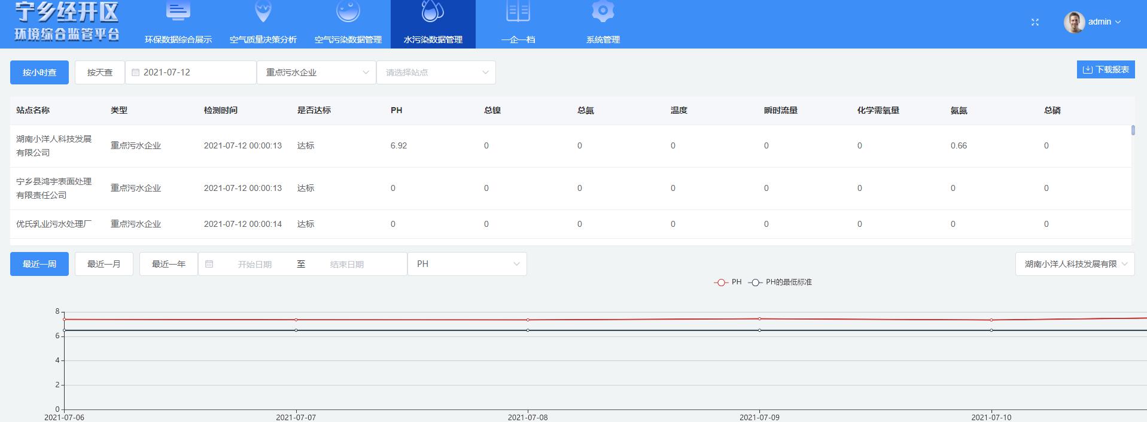
Task: Click the 下载报表 button
Action: click(1106, 69)
